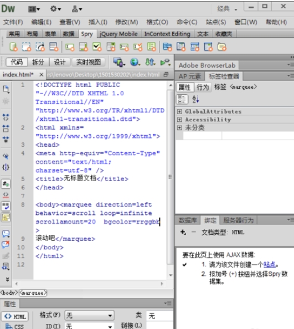Click the Live View button
Image resolution: width=294 pixels, height=329 pixels.
click(88, 62)
